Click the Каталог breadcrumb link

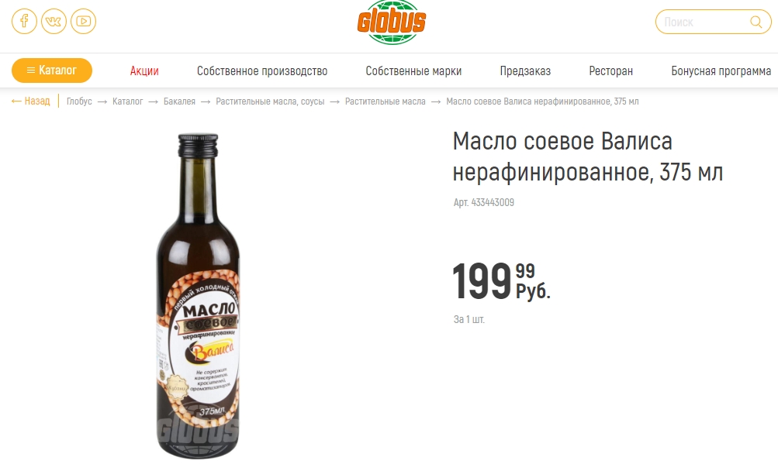(x=127, y=101)
